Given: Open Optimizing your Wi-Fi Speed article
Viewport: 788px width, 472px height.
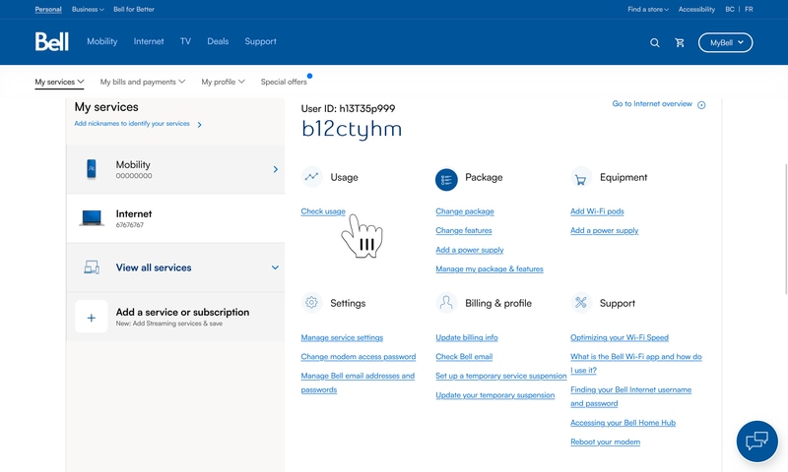Looking at the screenshot, I should click(x=620, y=337).
